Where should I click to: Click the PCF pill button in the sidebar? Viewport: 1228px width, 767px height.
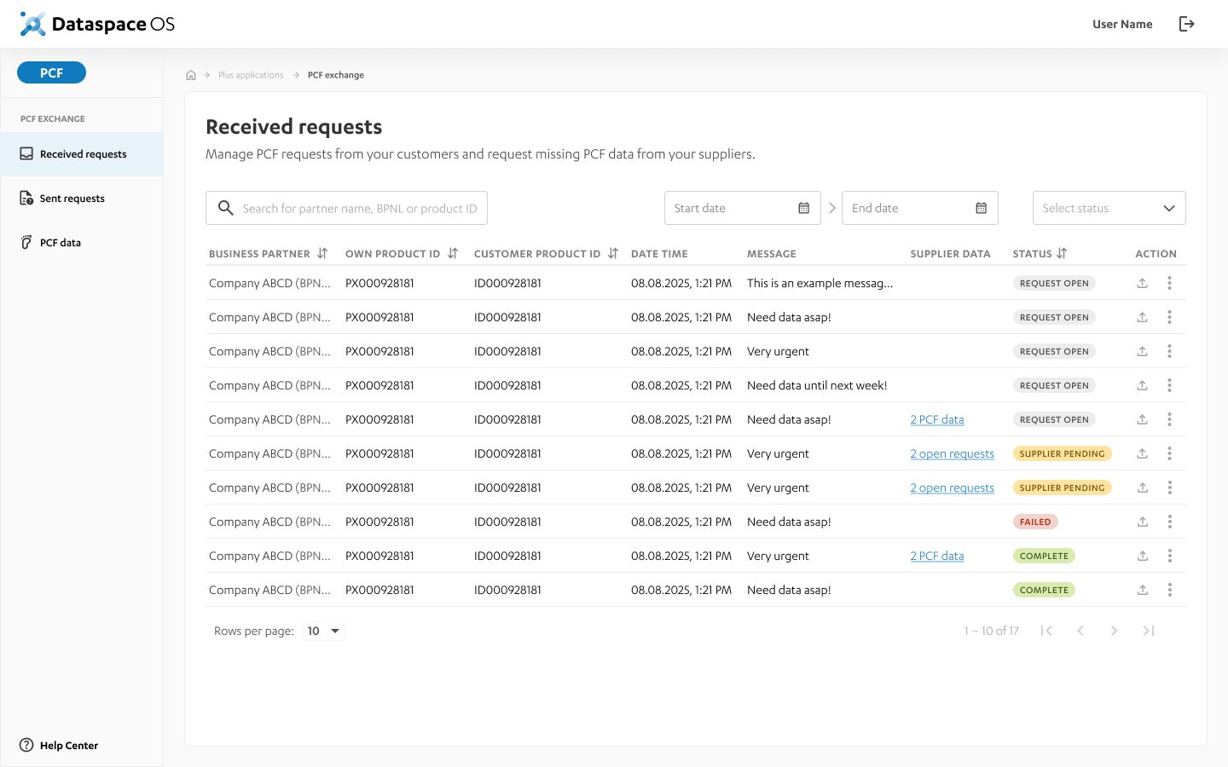coord(51,72)
